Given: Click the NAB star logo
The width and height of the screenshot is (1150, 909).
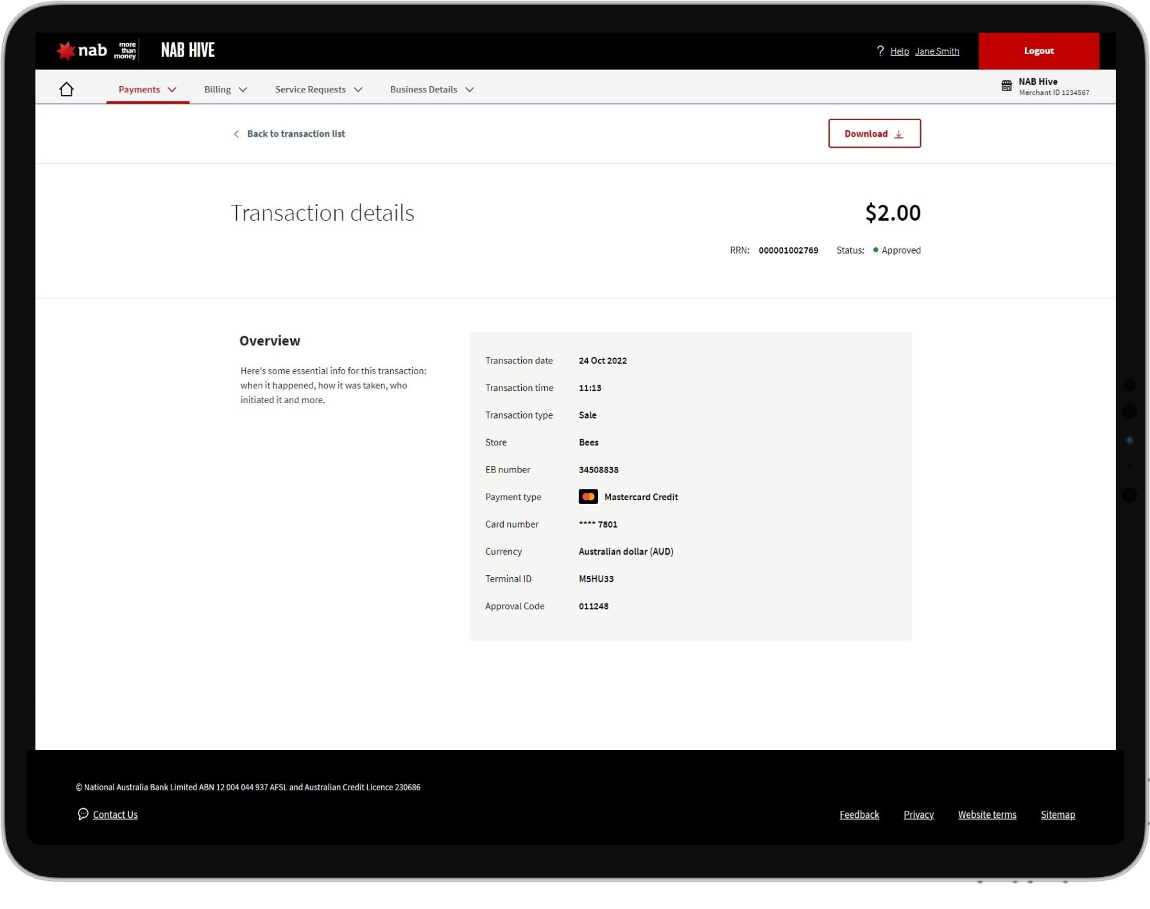Looking at the screenshot, I should pyautogui.click(x=65, y=51).
